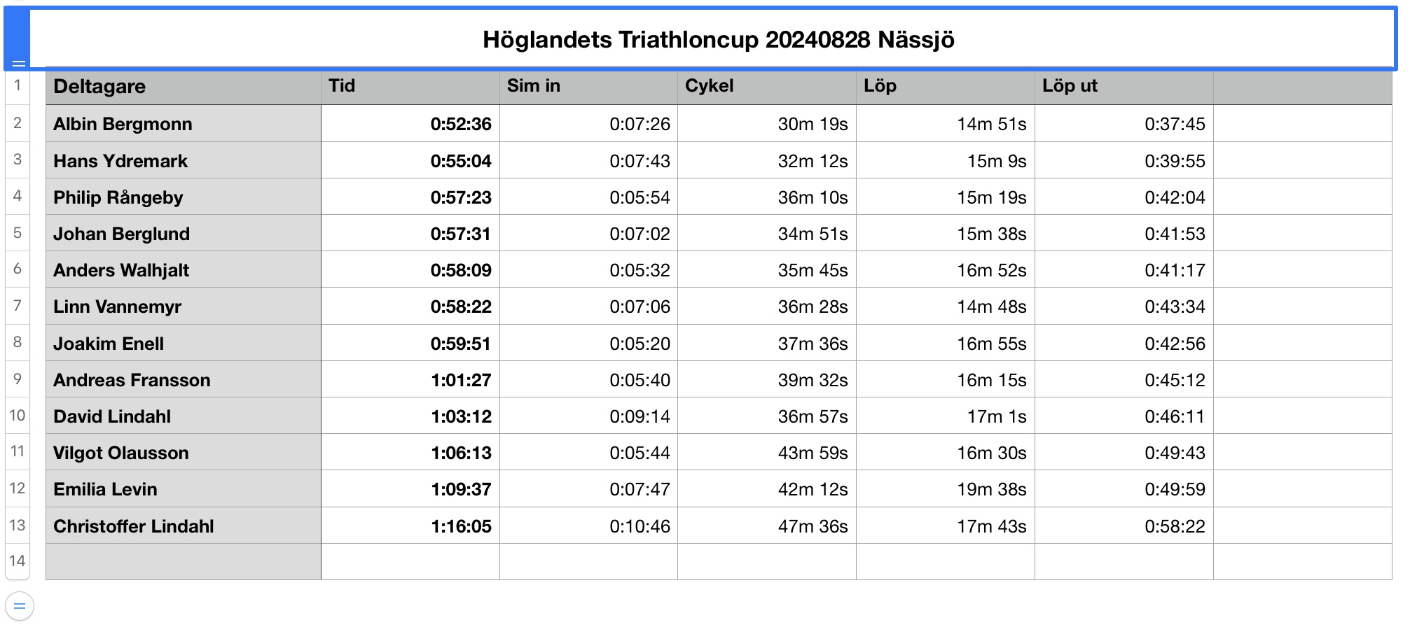Select row number 13 in the row bar
Screen dimensions: 1410x634
[18, 526]
